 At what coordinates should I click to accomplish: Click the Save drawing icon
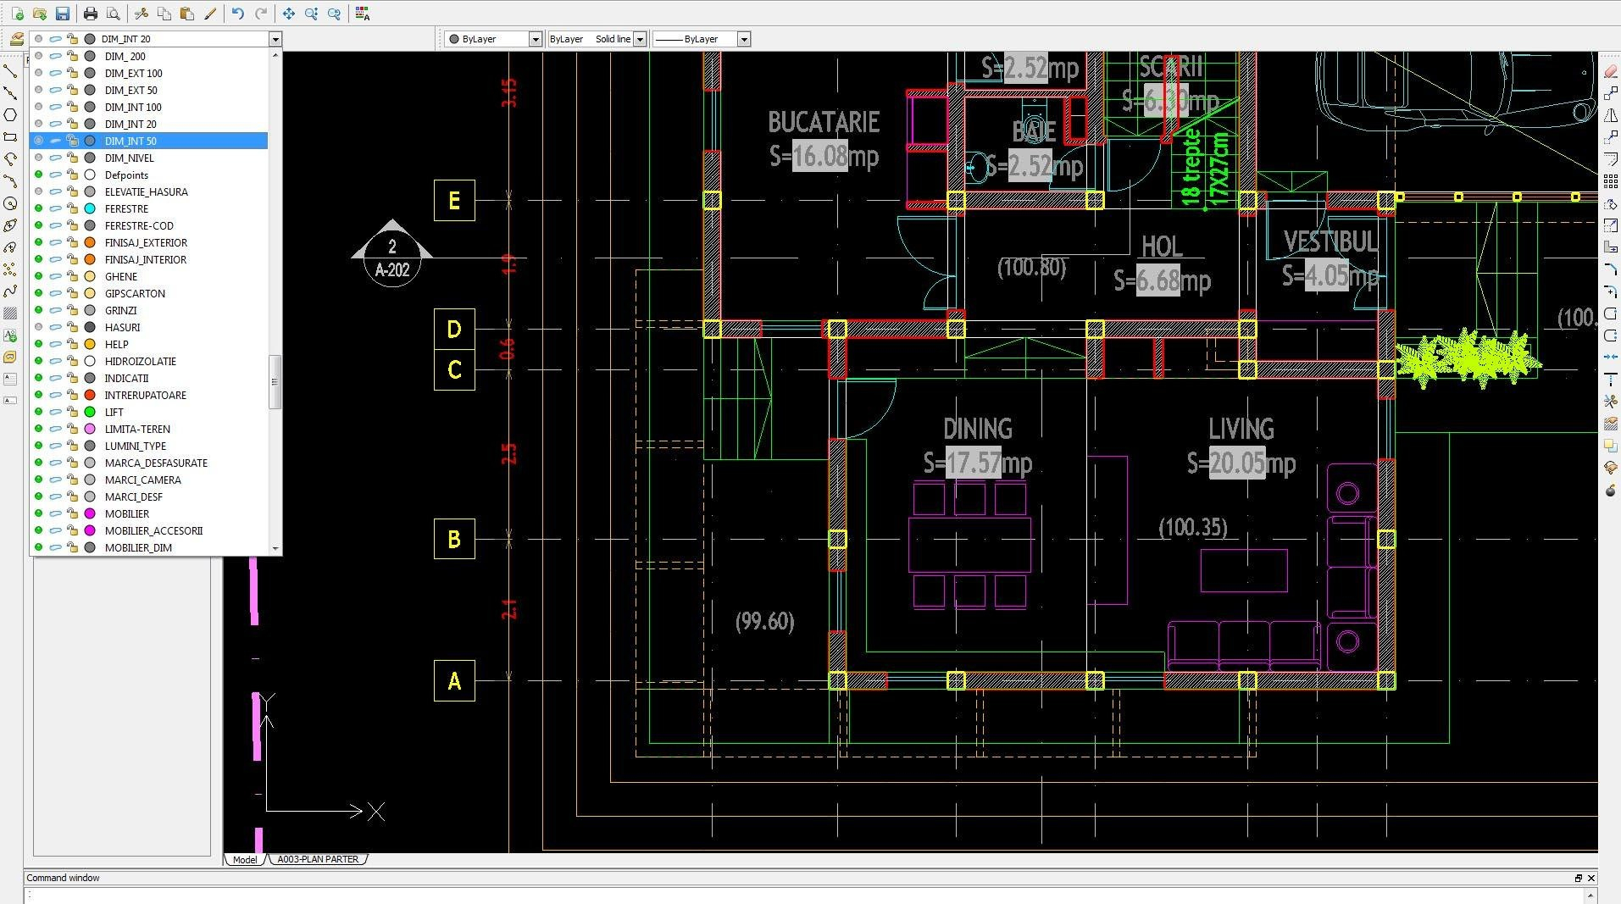(x=62, y=14)
